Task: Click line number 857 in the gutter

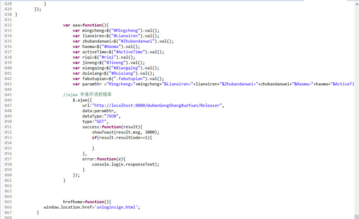Action: [x=8, y=159]
